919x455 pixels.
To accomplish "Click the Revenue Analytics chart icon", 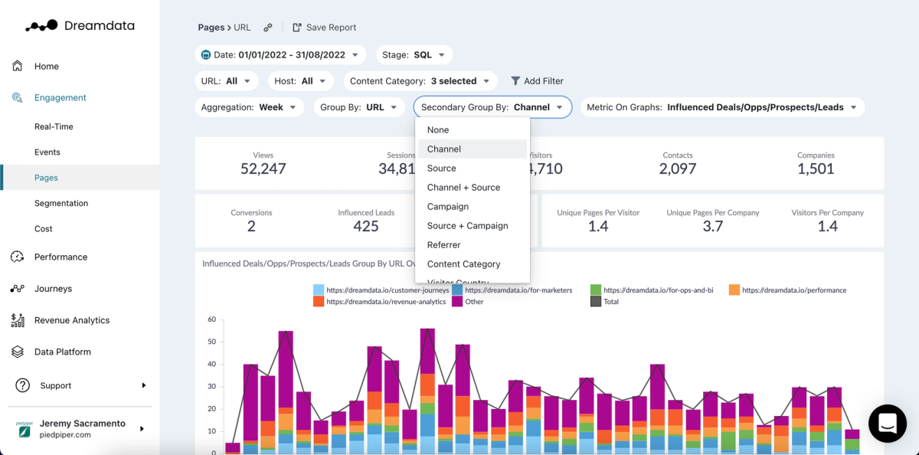I will (18, 320).
